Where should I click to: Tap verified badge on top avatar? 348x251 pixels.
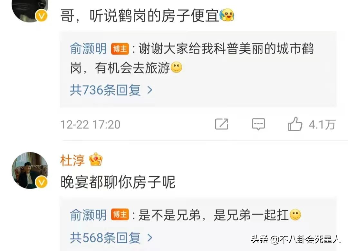(x=42, y=16)
